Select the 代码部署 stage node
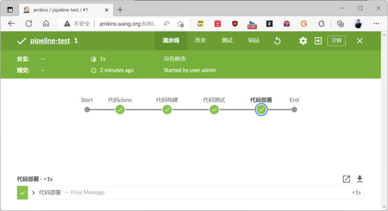This screenshot has height=211, width=388. [261, 109]
